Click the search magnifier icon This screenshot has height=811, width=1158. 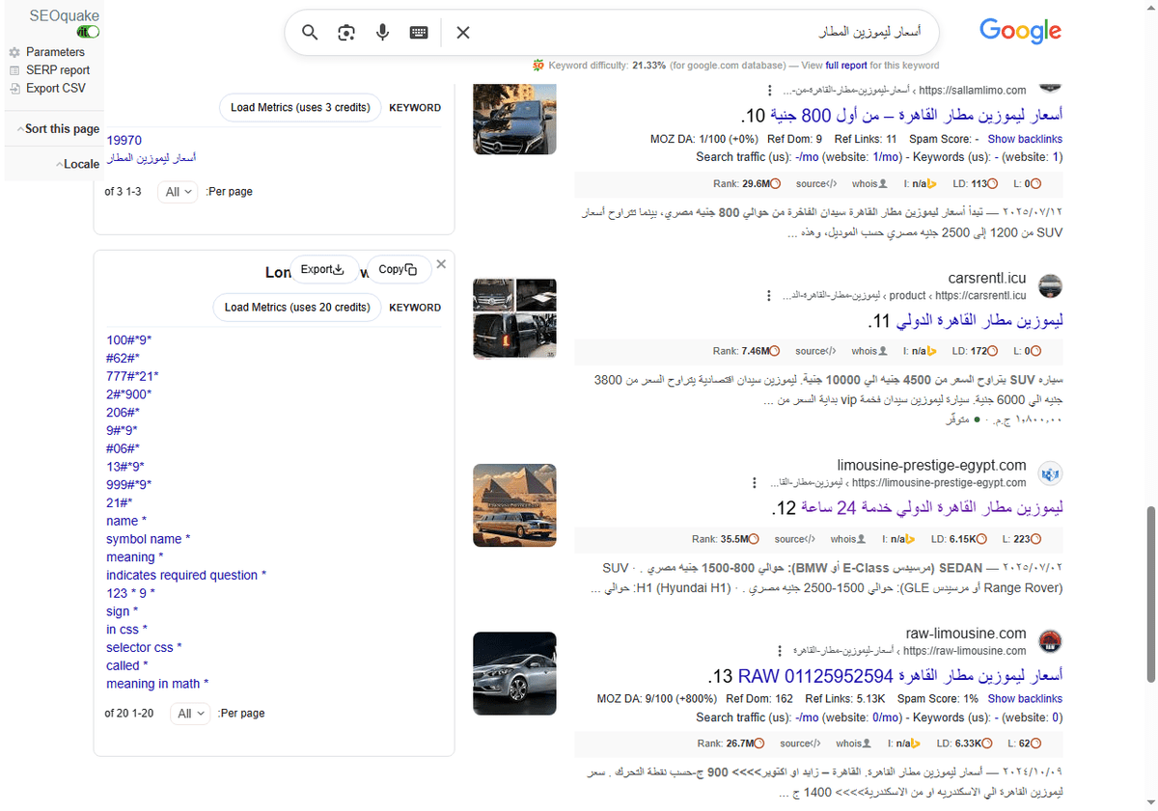310,32
